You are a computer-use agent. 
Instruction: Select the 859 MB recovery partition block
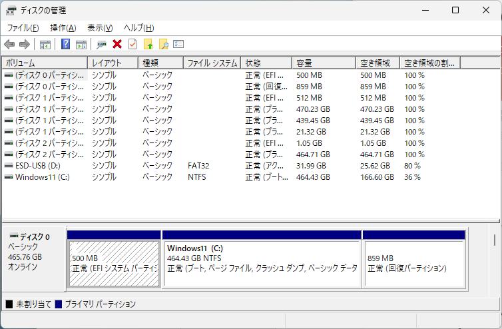pyautogui.click(x=414, y=260)
